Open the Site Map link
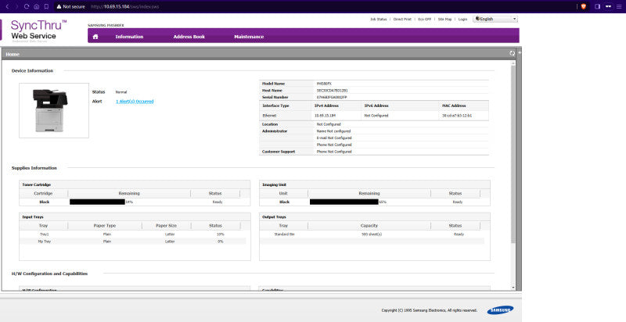 pos(444,19)
